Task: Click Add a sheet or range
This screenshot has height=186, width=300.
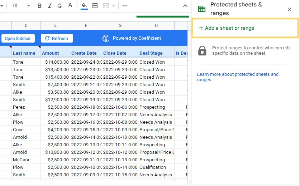Action: click(227, 28)
